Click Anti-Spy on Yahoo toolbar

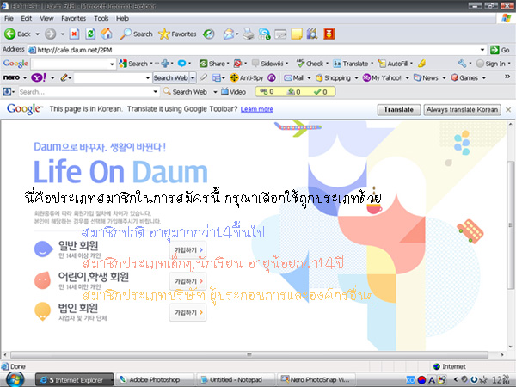coord(247,78)
